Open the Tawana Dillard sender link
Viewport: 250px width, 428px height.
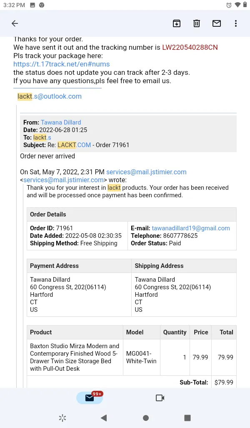[61, 122]
